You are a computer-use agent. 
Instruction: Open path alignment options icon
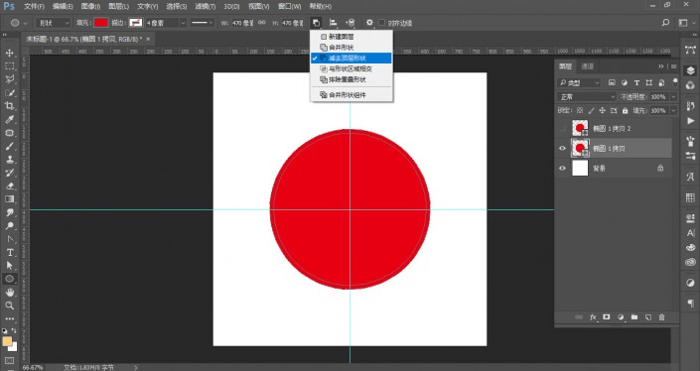coord(333,23)
